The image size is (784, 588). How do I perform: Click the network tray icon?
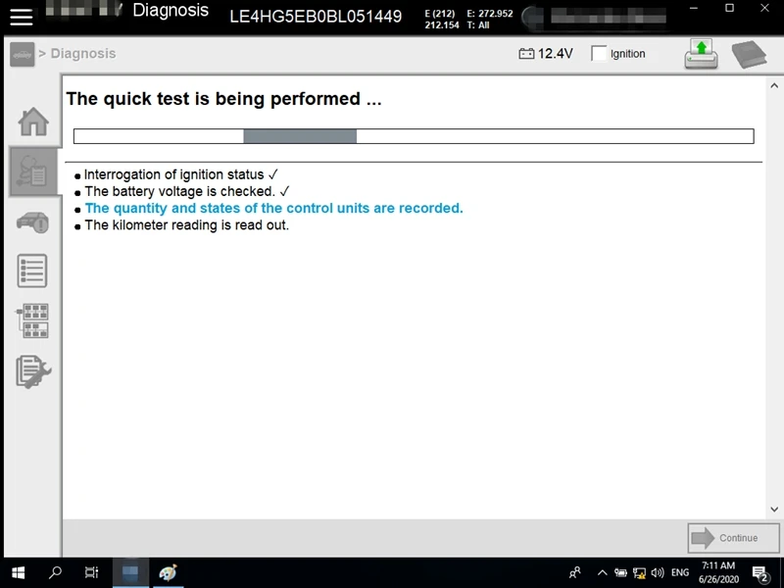(x=639, y=573)
